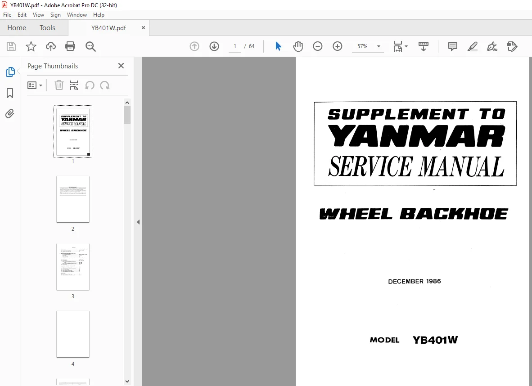Add file to starred favorites
Screen dimensions: 532x386
(x=31, y=46)
